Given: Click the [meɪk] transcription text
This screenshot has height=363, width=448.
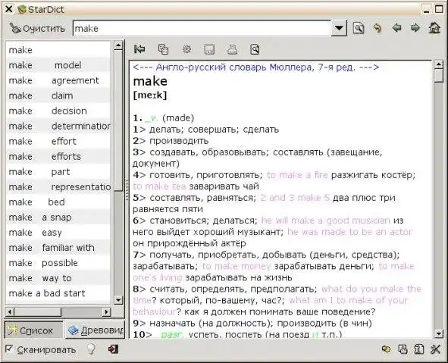Looking at the screenshot, I should coord(150,95).
